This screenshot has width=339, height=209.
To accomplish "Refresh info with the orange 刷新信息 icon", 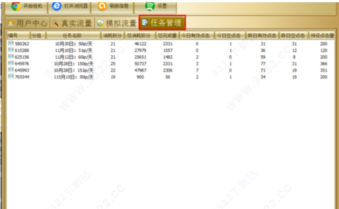I will pyautogui.click(x=102, y=6).
